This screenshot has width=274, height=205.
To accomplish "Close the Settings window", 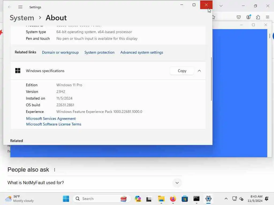I will point(206,5).
